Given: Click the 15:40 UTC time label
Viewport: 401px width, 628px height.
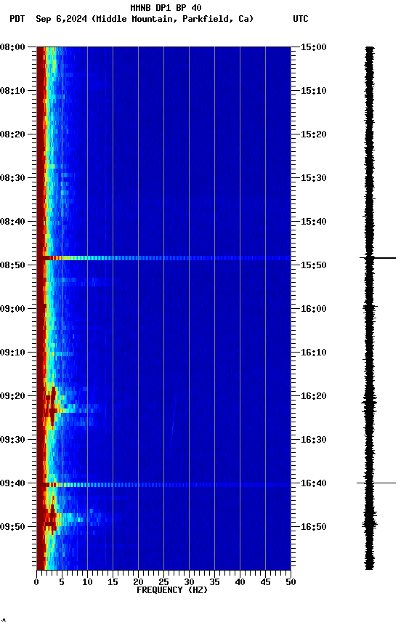Looking at the screenshot, I should pyautogui.click(x=313, y=222).
